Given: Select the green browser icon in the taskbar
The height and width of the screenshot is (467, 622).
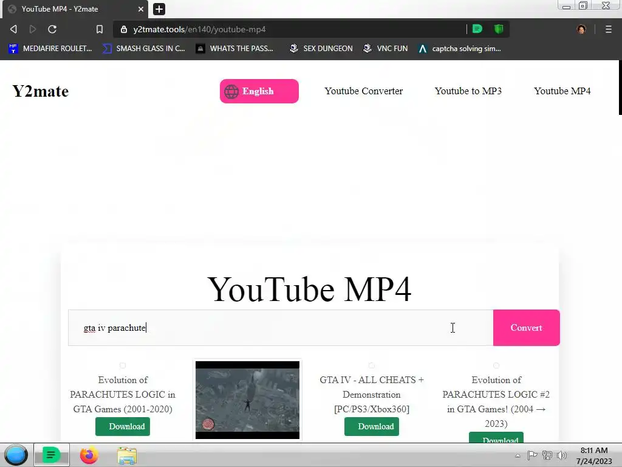Looking at the screenshot, I should 51,455.
